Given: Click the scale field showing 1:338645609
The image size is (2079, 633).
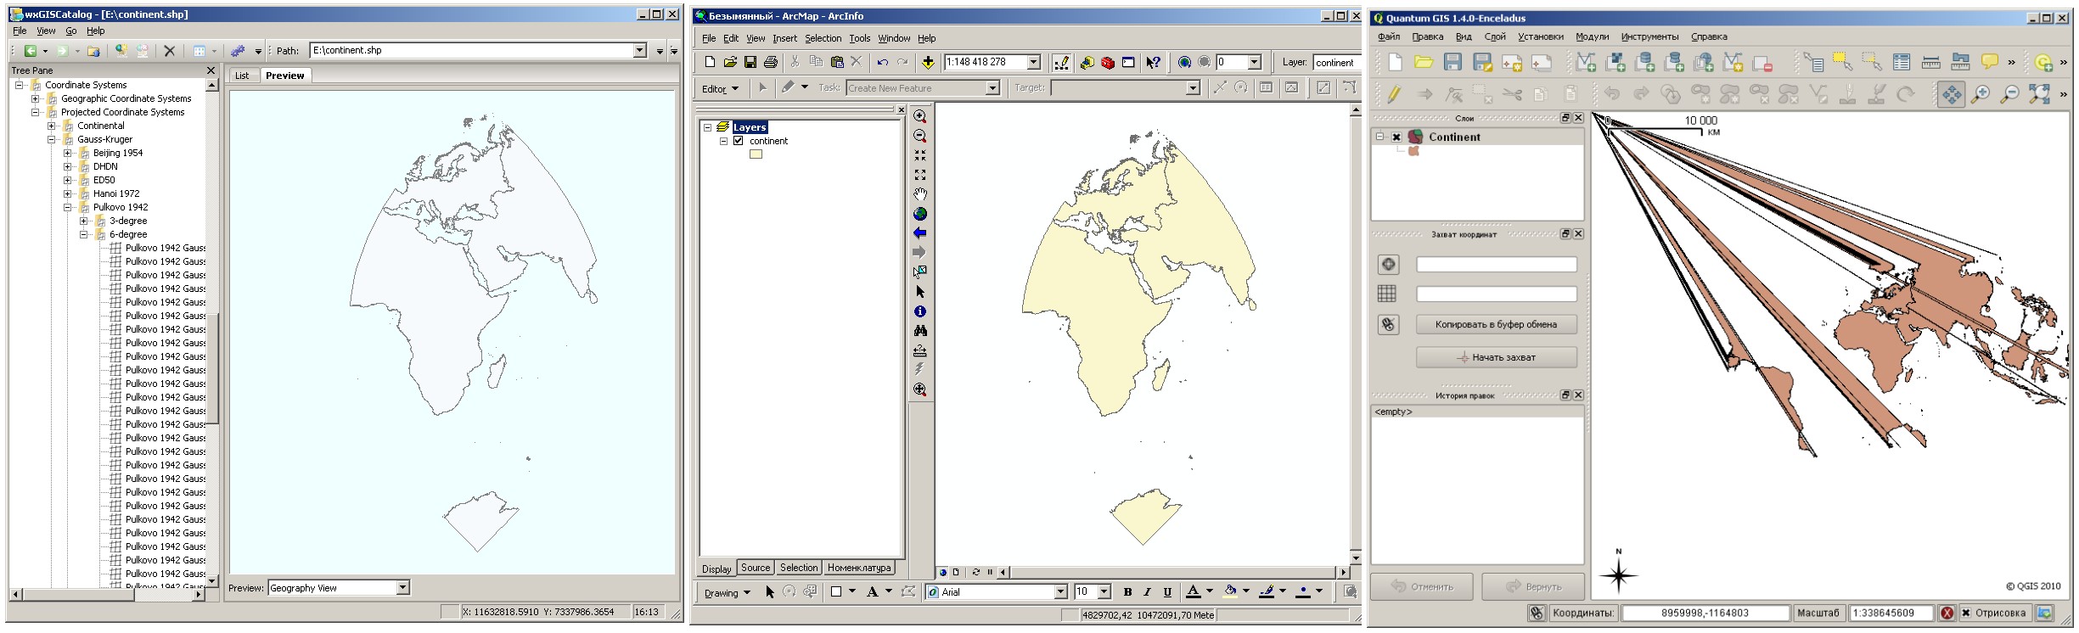Looking at the screenshot, I should pos(1891,613).
